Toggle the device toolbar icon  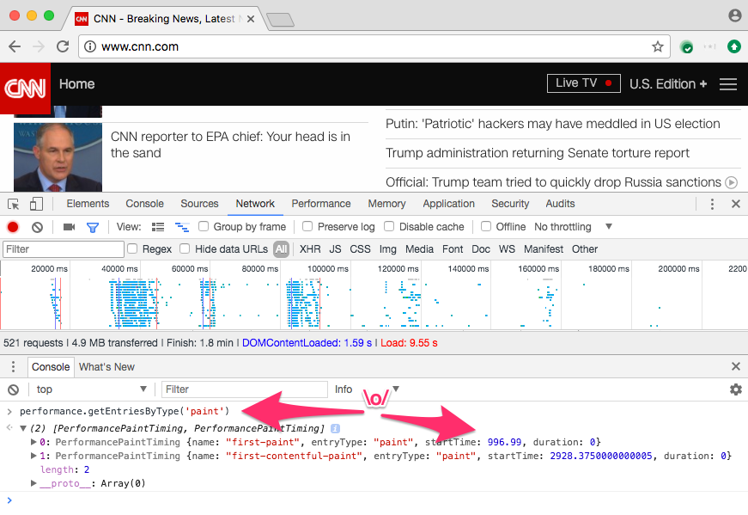pyautogui.click(x=36, y=204)
